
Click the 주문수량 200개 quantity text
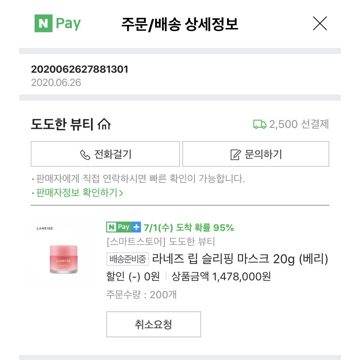[141, 295]
